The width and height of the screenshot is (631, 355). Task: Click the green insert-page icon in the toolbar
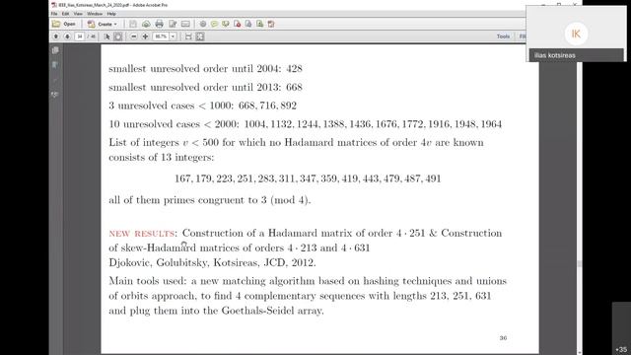coord(259,24)
